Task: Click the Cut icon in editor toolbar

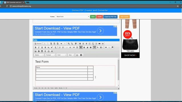Action: (45, 44)
